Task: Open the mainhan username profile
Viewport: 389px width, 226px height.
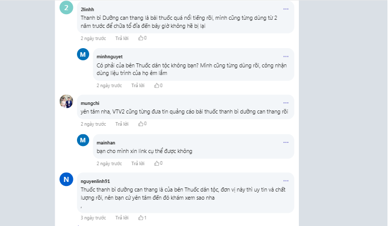Action: pyautogui.click(x=106, y=143)
